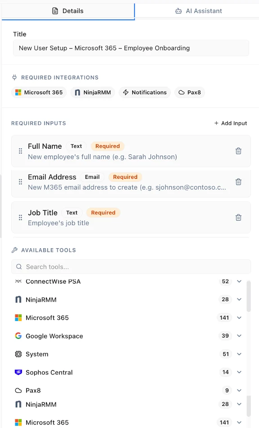Screen dimensions: 259x428
Task: Expand the Pax8 tools chevron
Action: click(x=239, y=390)
